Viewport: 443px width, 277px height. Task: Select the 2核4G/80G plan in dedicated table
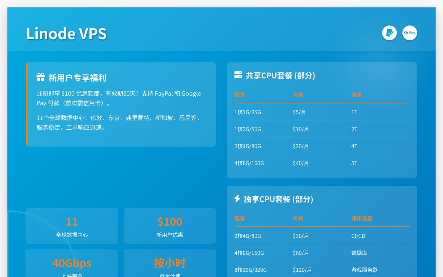[x=248, y=236]
